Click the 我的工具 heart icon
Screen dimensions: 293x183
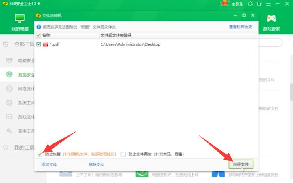pyautogui.click(x=6, y=148)
